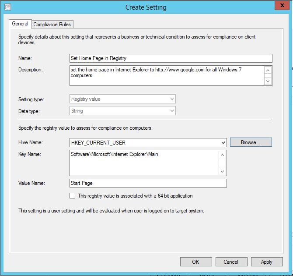
Task: Enable the 64-bit application checkbox
Action: click(x=72, y=196)
